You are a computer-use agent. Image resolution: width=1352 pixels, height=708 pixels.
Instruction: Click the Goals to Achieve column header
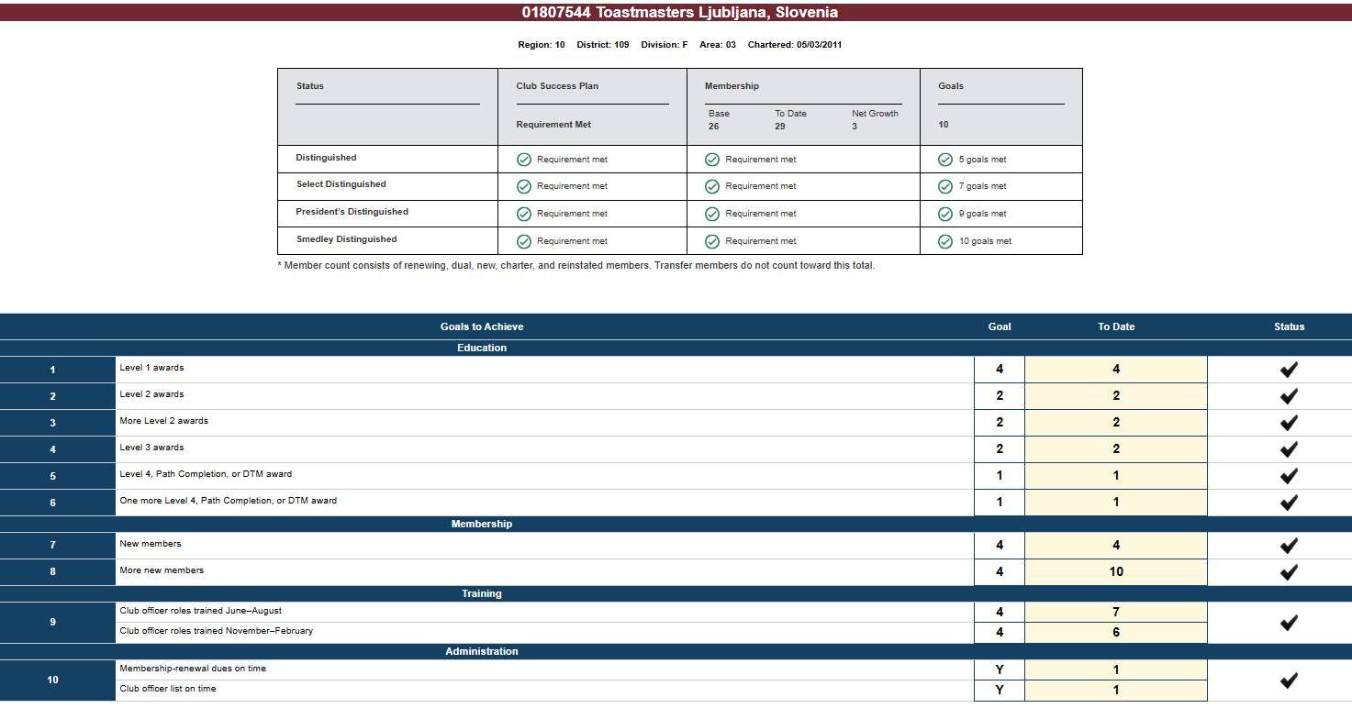(x=482, y=326)
